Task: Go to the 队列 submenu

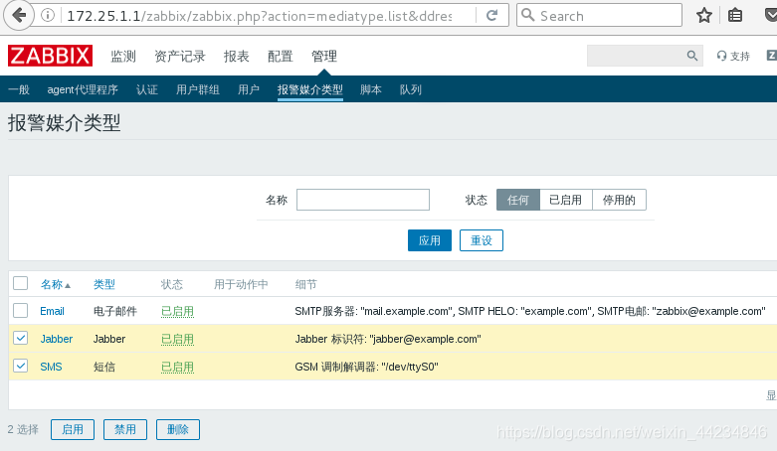Action: point(411,89)
